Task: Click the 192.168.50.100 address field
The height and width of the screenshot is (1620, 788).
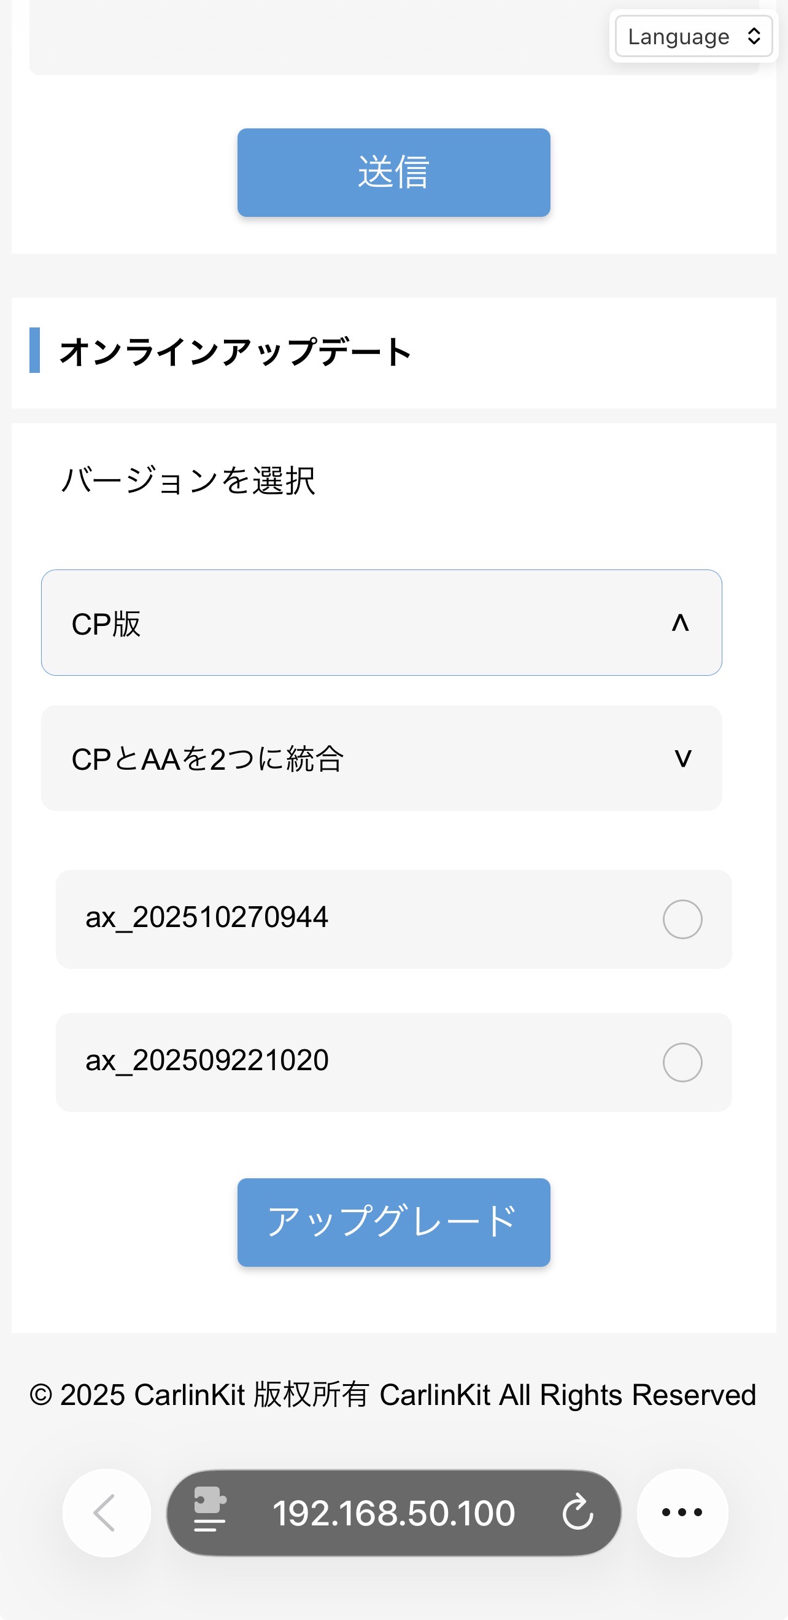Action: 393,1512
